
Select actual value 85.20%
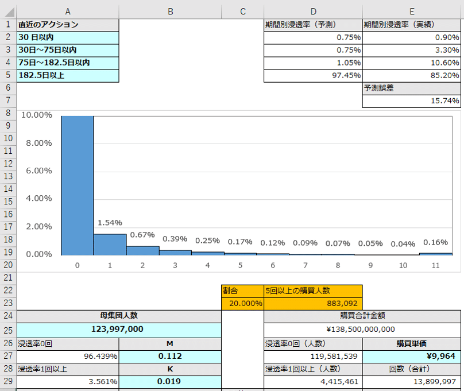pyautogui.click(x=412, y=76)
